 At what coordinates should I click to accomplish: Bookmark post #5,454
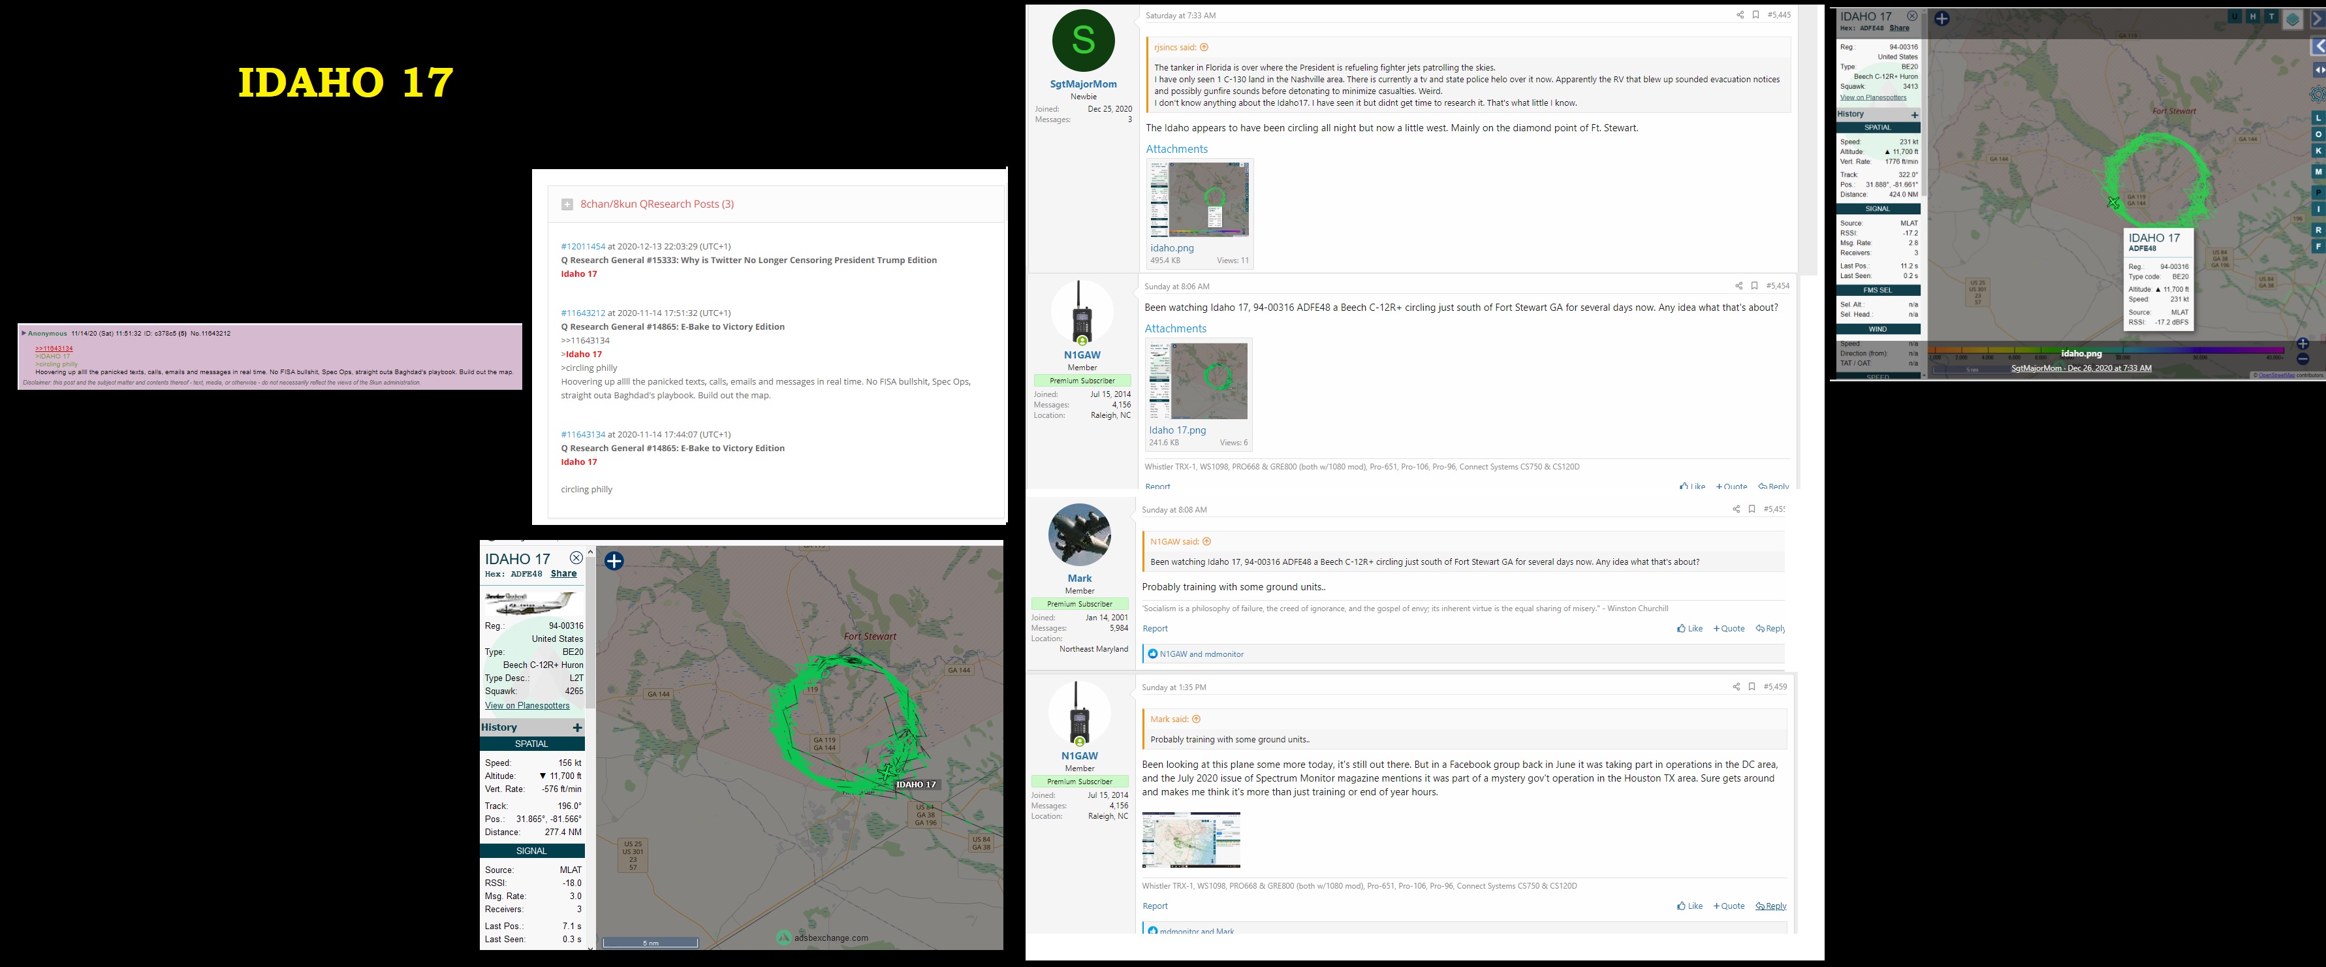[1754, 286]
